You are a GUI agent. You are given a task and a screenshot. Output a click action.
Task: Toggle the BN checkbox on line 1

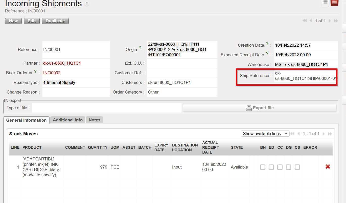click(x=263, y=167)
